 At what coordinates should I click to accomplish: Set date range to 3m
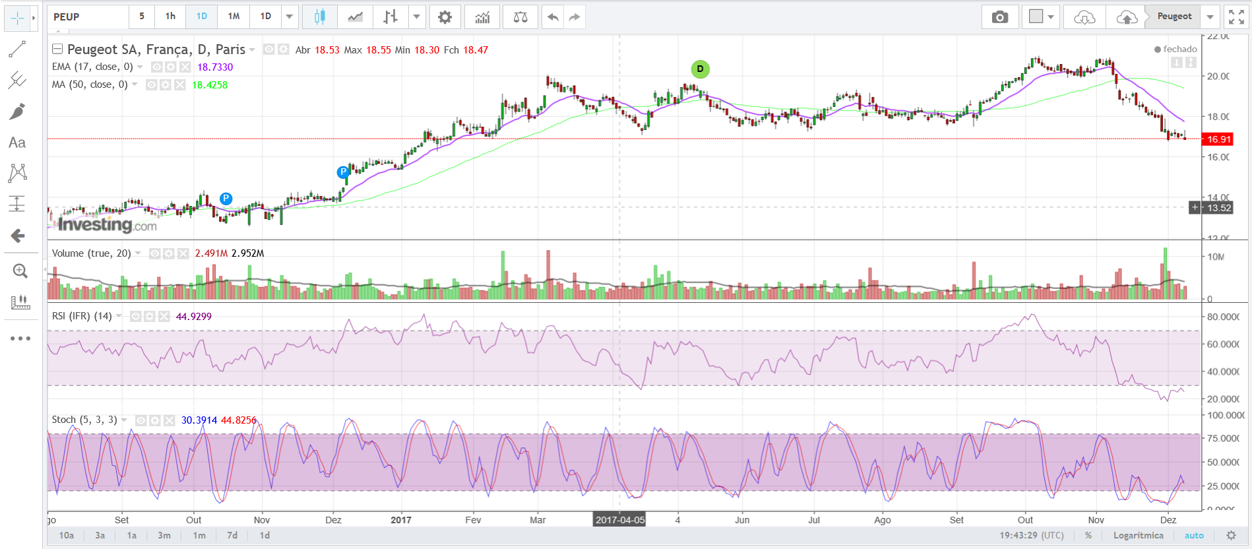[164, 535]
